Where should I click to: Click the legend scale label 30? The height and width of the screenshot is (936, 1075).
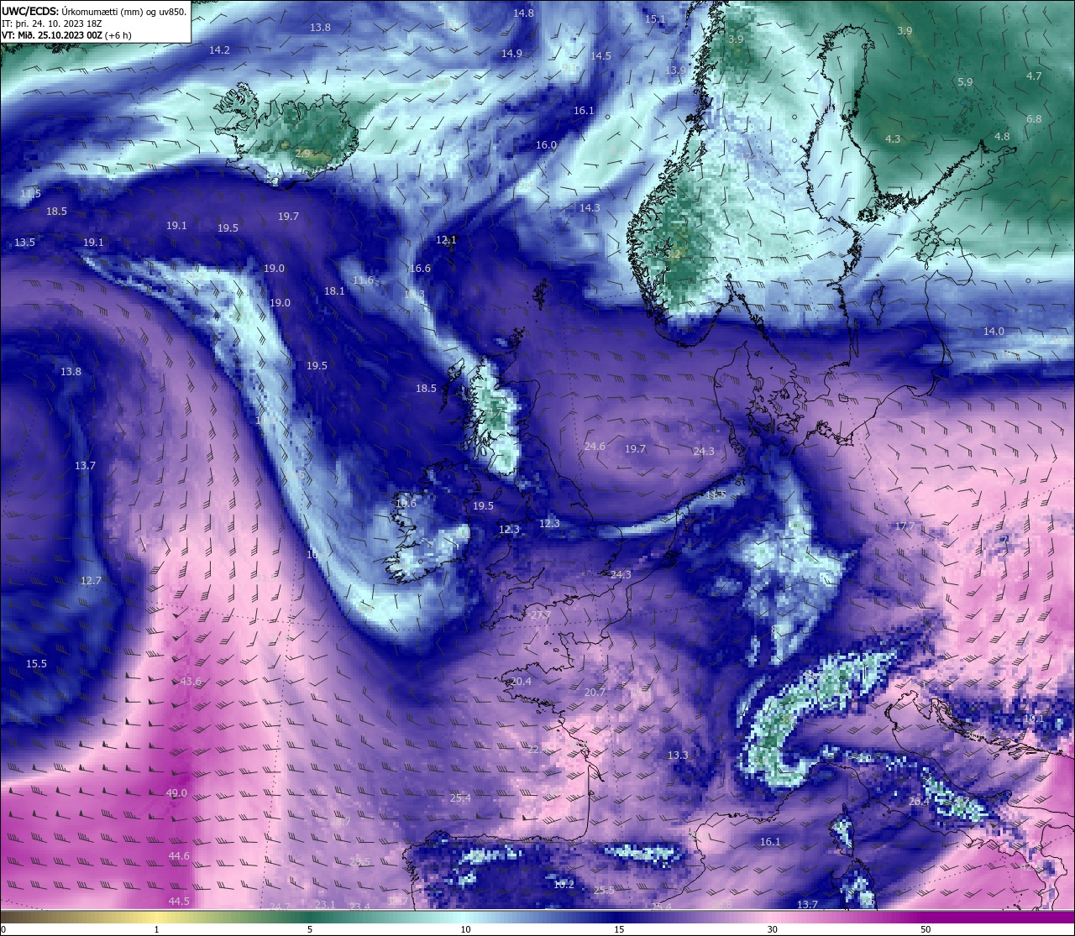[x=772, y=929]
